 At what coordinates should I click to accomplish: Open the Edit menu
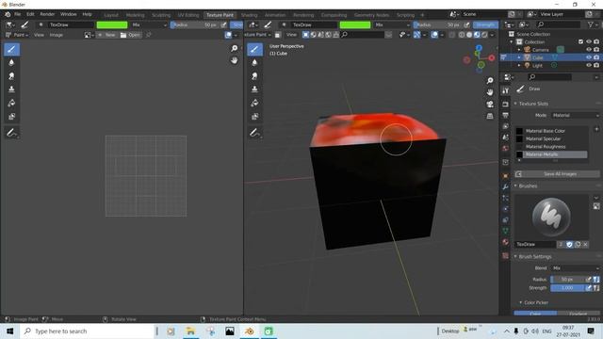pos(30,14)
